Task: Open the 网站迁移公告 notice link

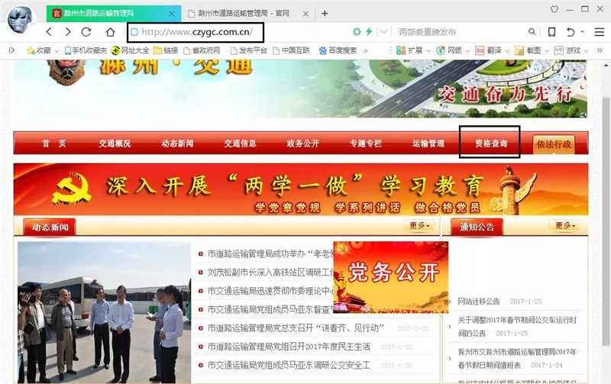Action: 478,302
